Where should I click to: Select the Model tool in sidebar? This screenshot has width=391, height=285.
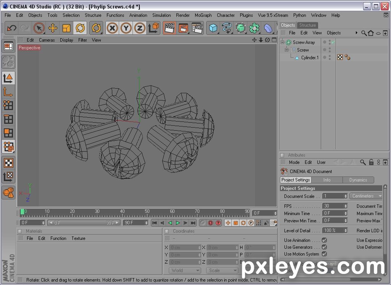pyautogui.click(x=8, y=78)
